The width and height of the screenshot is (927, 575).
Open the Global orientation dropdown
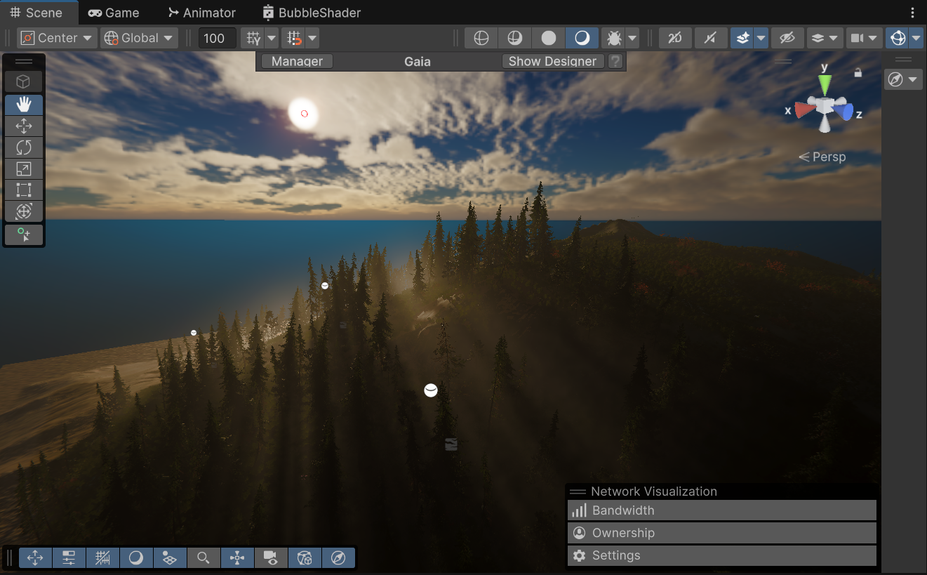[x=138, y=37]
